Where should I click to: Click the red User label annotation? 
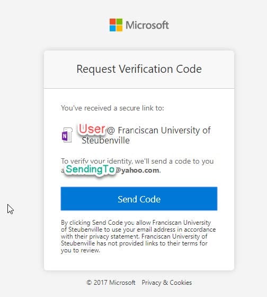coord(92,129)
